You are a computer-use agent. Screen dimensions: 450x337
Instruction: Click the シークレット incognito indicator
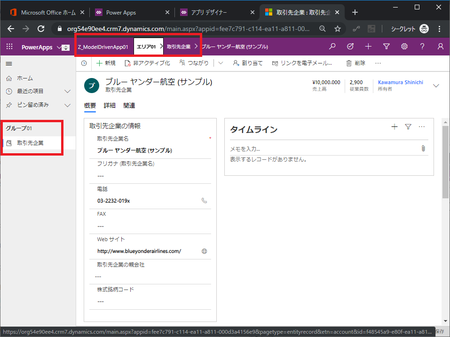(410, 29)
